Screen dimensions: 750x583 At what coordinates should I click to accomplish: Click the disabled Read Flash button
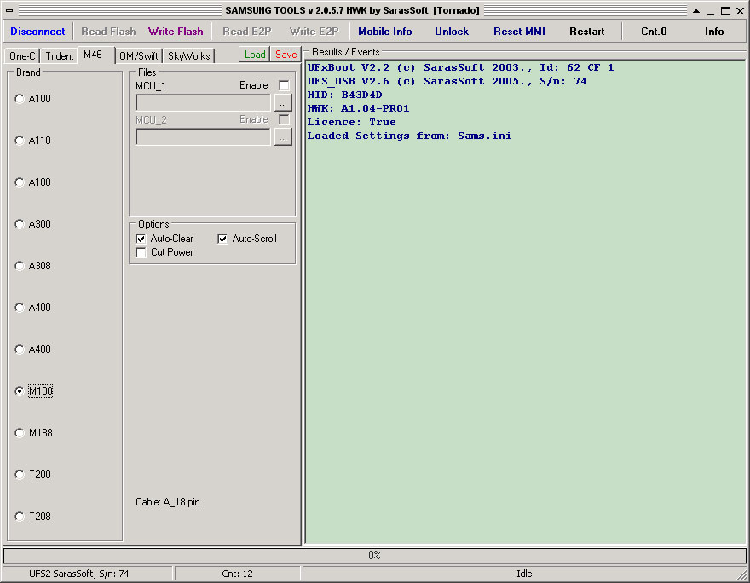pos(108,32)
